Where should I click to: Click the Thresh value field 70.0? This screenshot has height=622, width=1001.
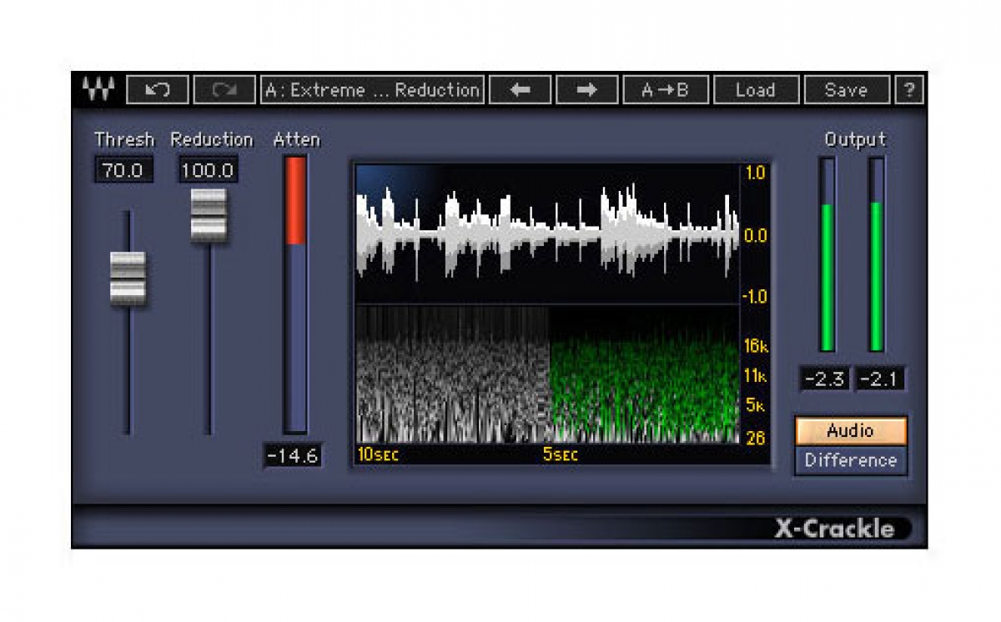click(123, 171)
